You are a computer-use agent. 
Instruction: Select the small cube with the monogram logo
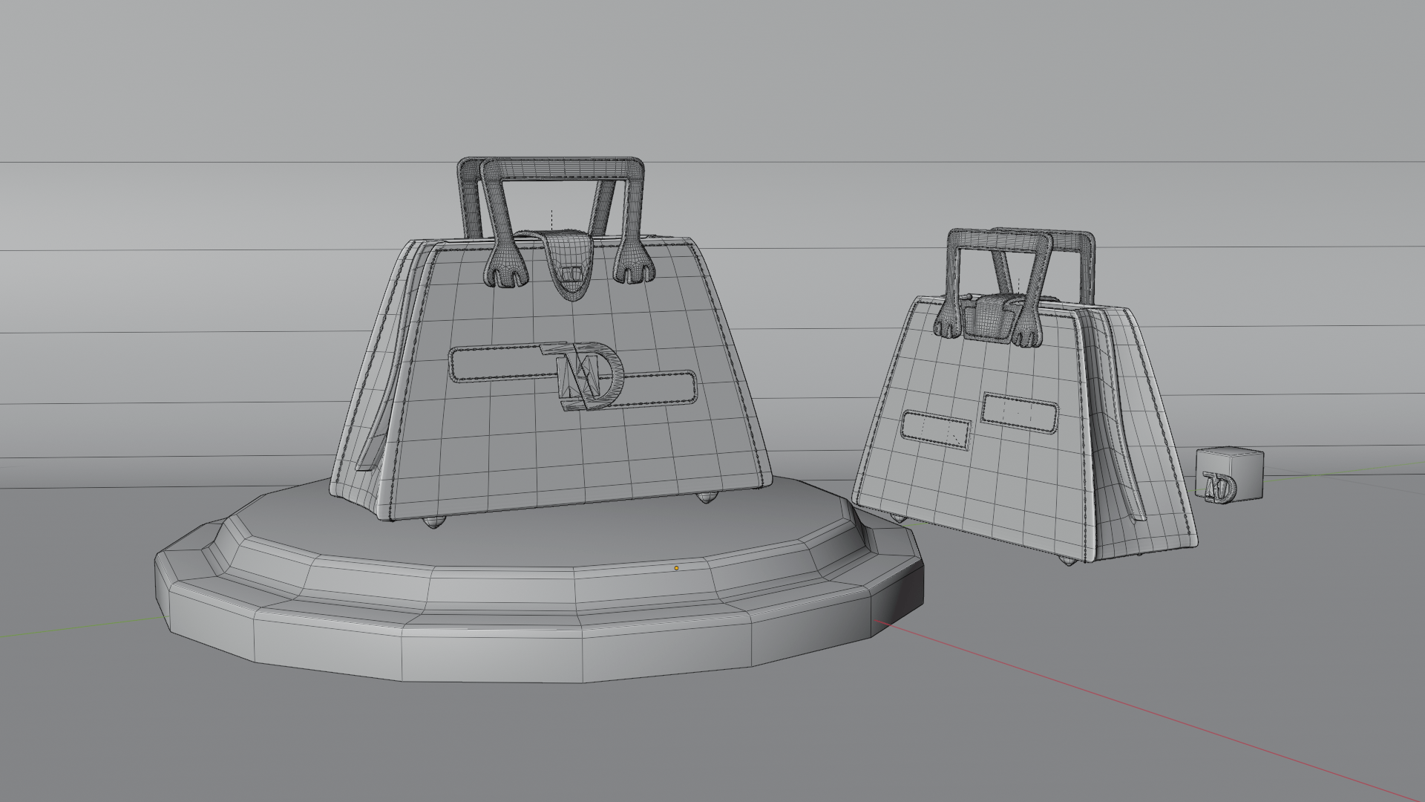click(x=1229, y=475)
